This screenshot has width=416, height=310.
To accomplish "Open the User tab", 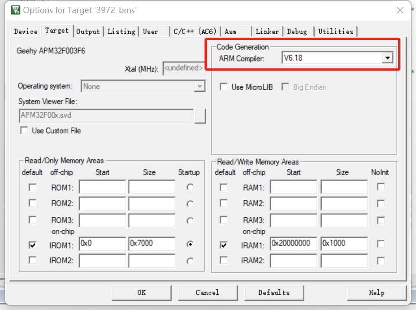I will pos(154,32).
